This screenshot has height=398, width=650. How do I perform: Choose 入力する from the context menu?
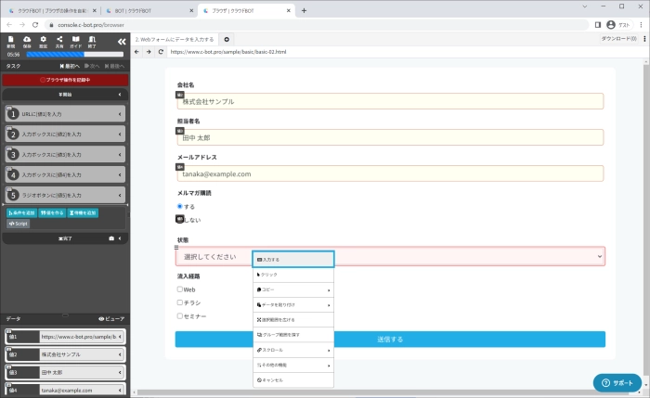(x=292, y=260)
